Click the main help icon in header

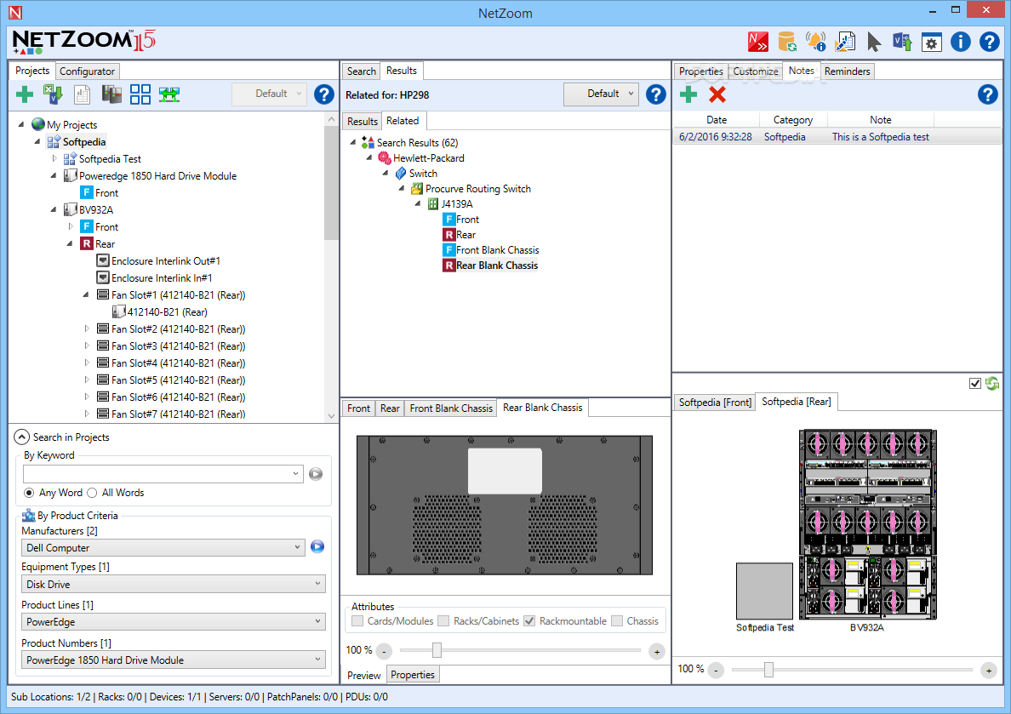click(x=989, y=42)
